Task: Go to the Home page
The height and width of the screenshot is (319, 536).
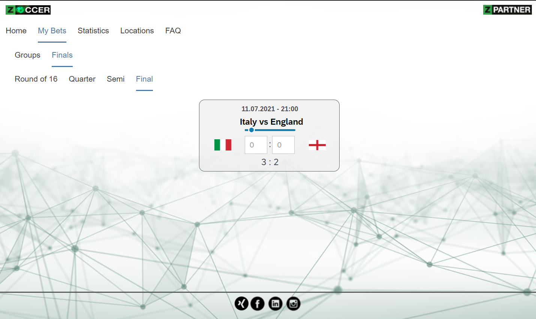Action: coord(16,31)
